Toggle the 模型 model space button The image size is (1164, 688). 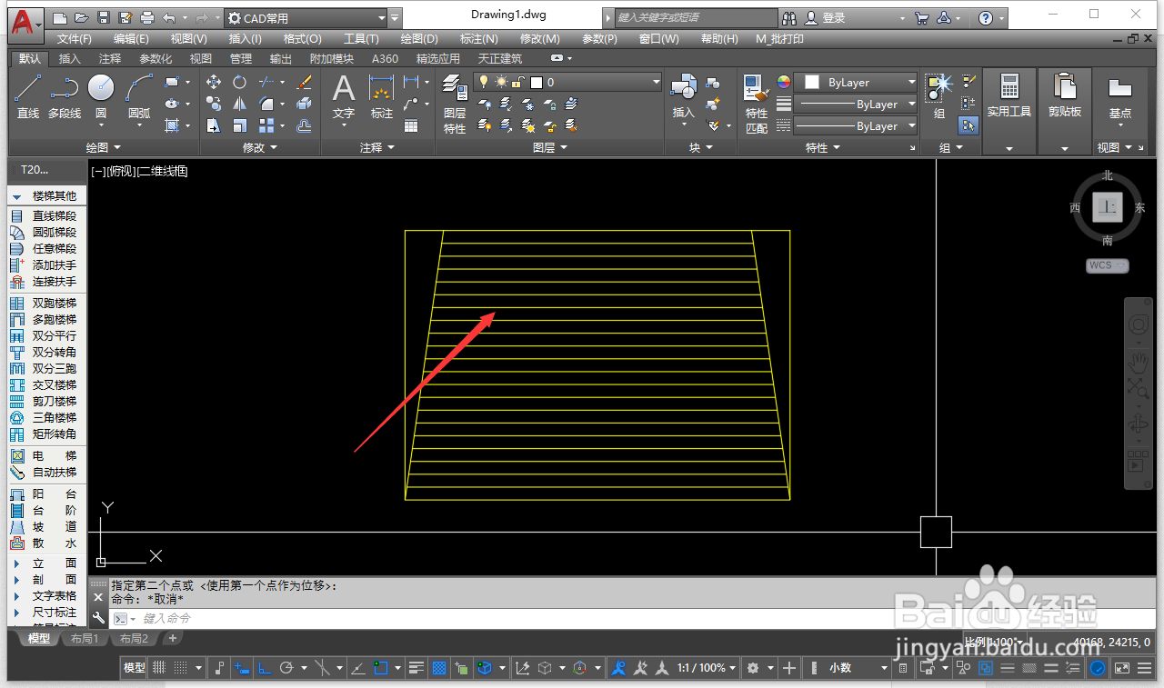click(135, 668)
